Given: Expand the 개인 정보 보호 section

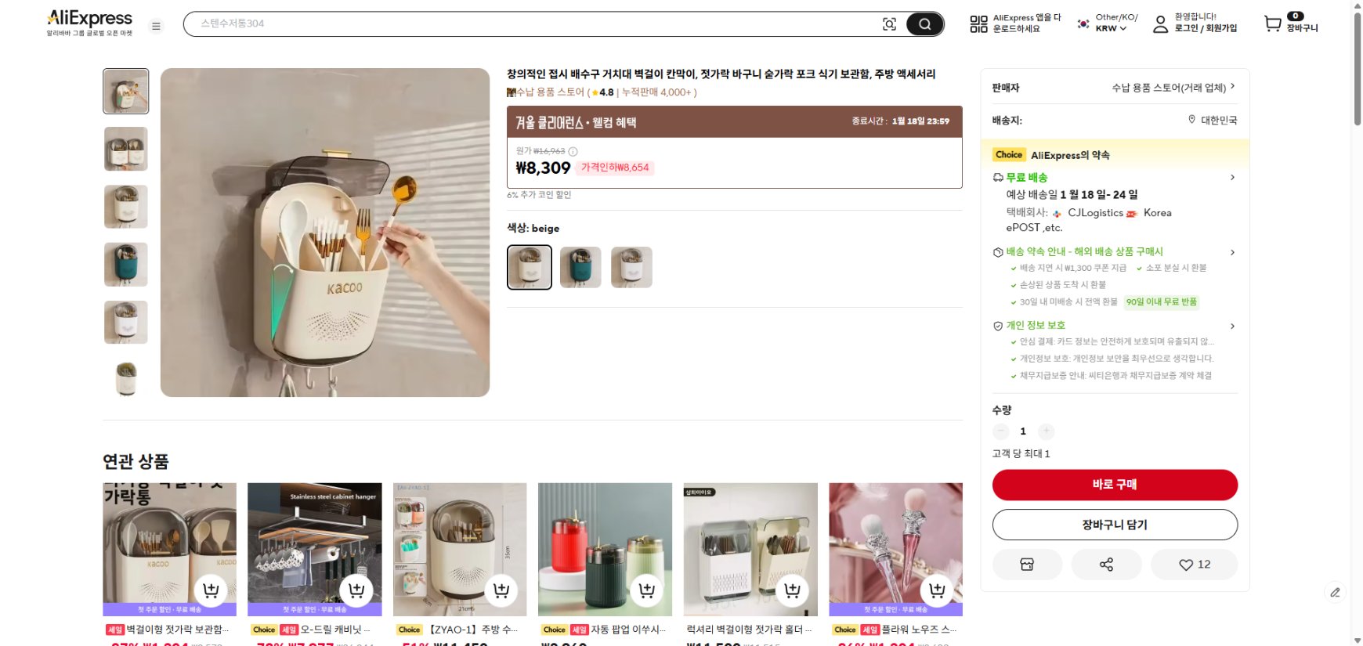Looking at the screenshot, I should coord(1232,326).
